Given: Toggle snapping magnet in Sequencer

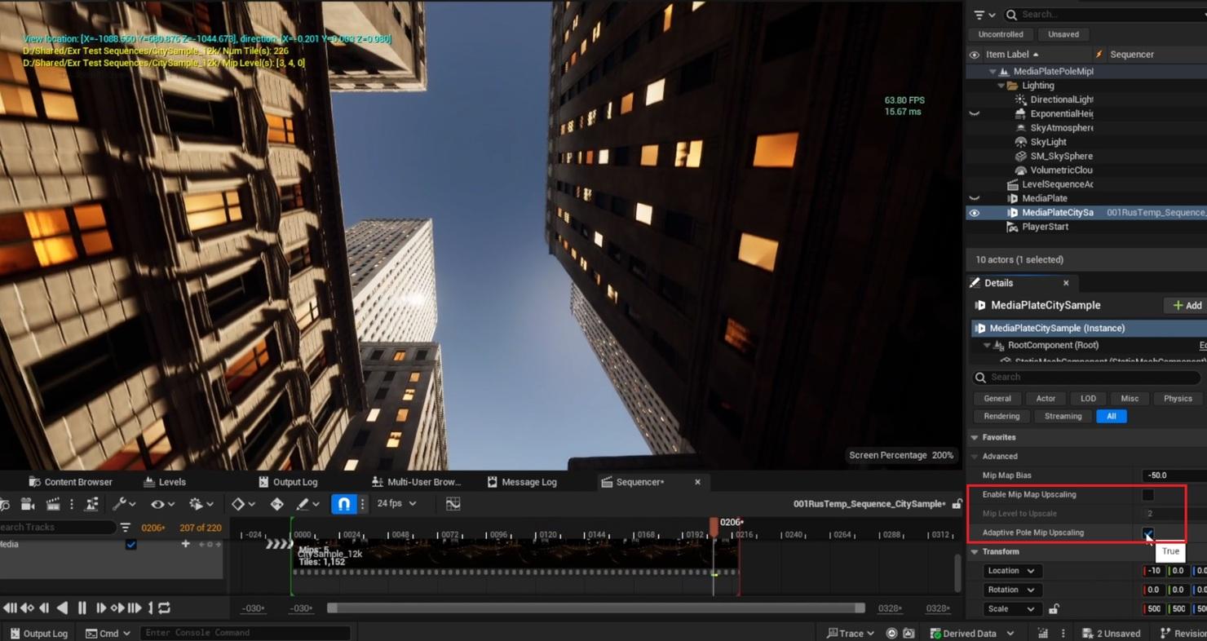Looking at the screenshot, I should pos(343,503).
